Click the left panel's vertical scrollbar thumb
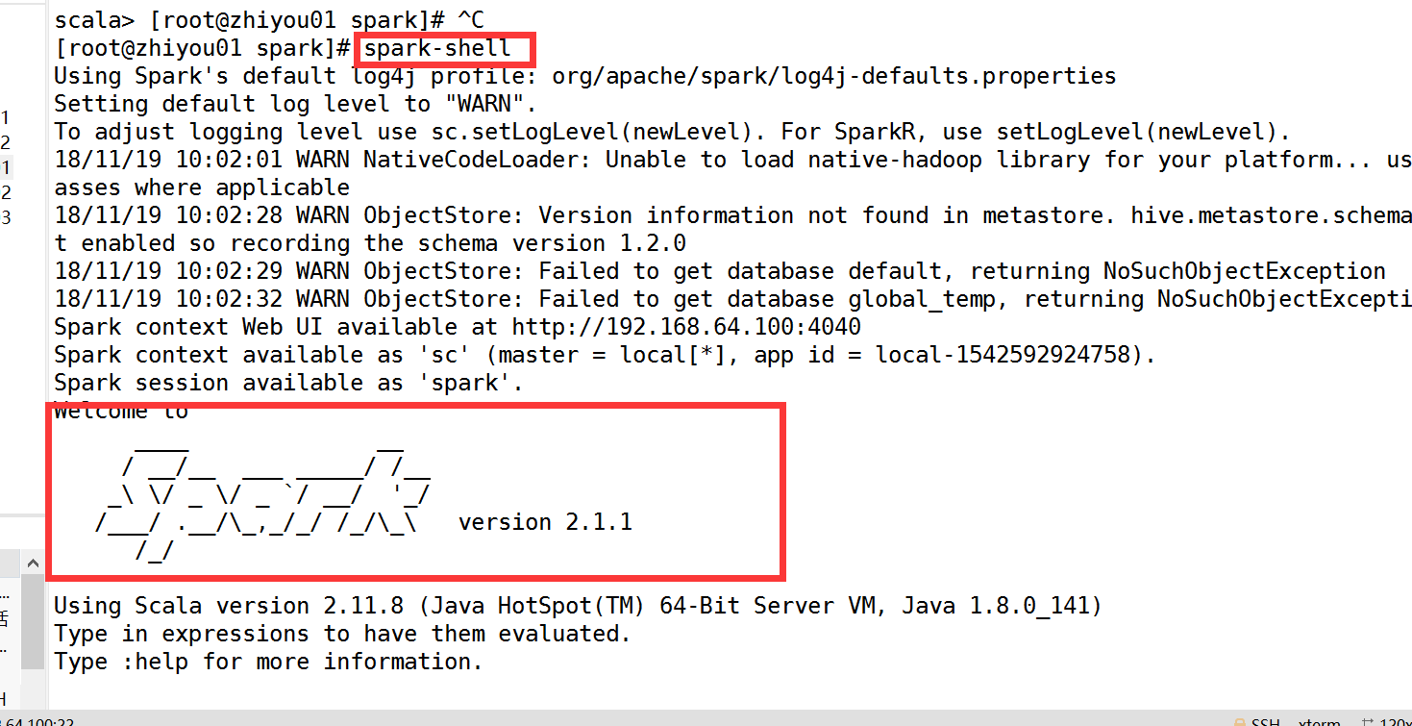 pos(33,623)
